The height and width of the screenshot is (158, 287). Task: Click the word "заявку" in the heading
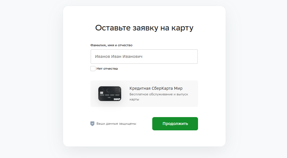coord(145,28)
